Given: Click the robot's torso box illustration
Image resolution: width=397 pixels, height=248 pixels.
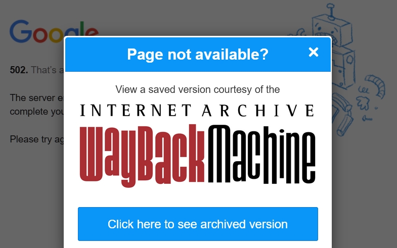Looking at the screenshot, I should tap(343, 67).
